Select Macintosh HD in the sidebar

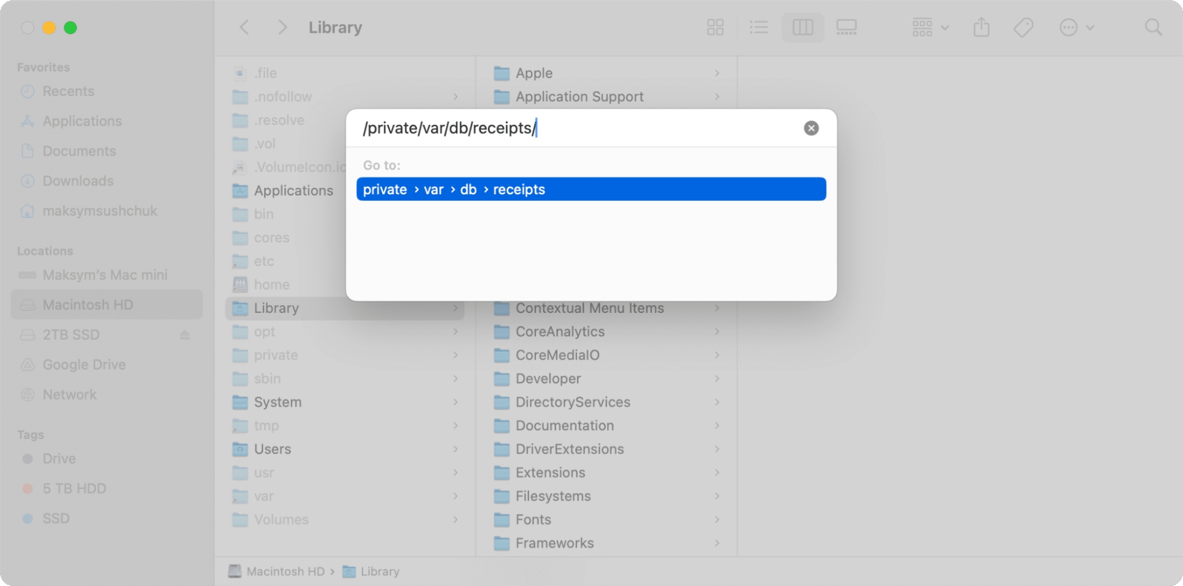click(107, 305)
